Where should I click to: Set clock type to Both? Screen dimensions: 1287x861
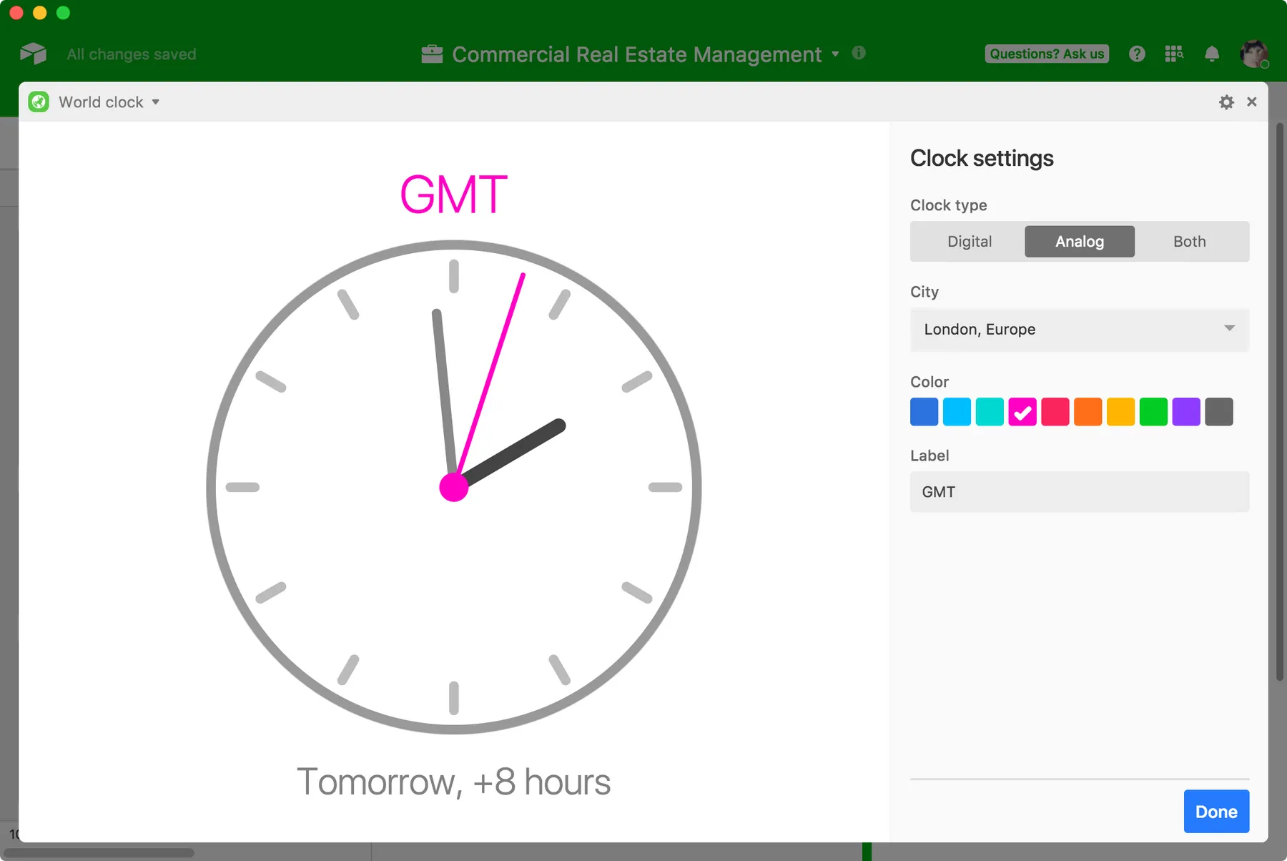pos(1189,242)
